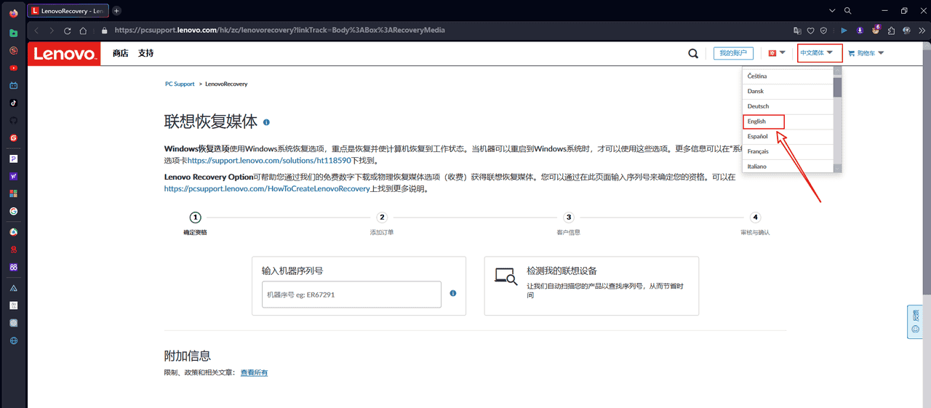Click the blue play arrow extension icon
This screenshot has width=931, height=408.
coord(844,31)
